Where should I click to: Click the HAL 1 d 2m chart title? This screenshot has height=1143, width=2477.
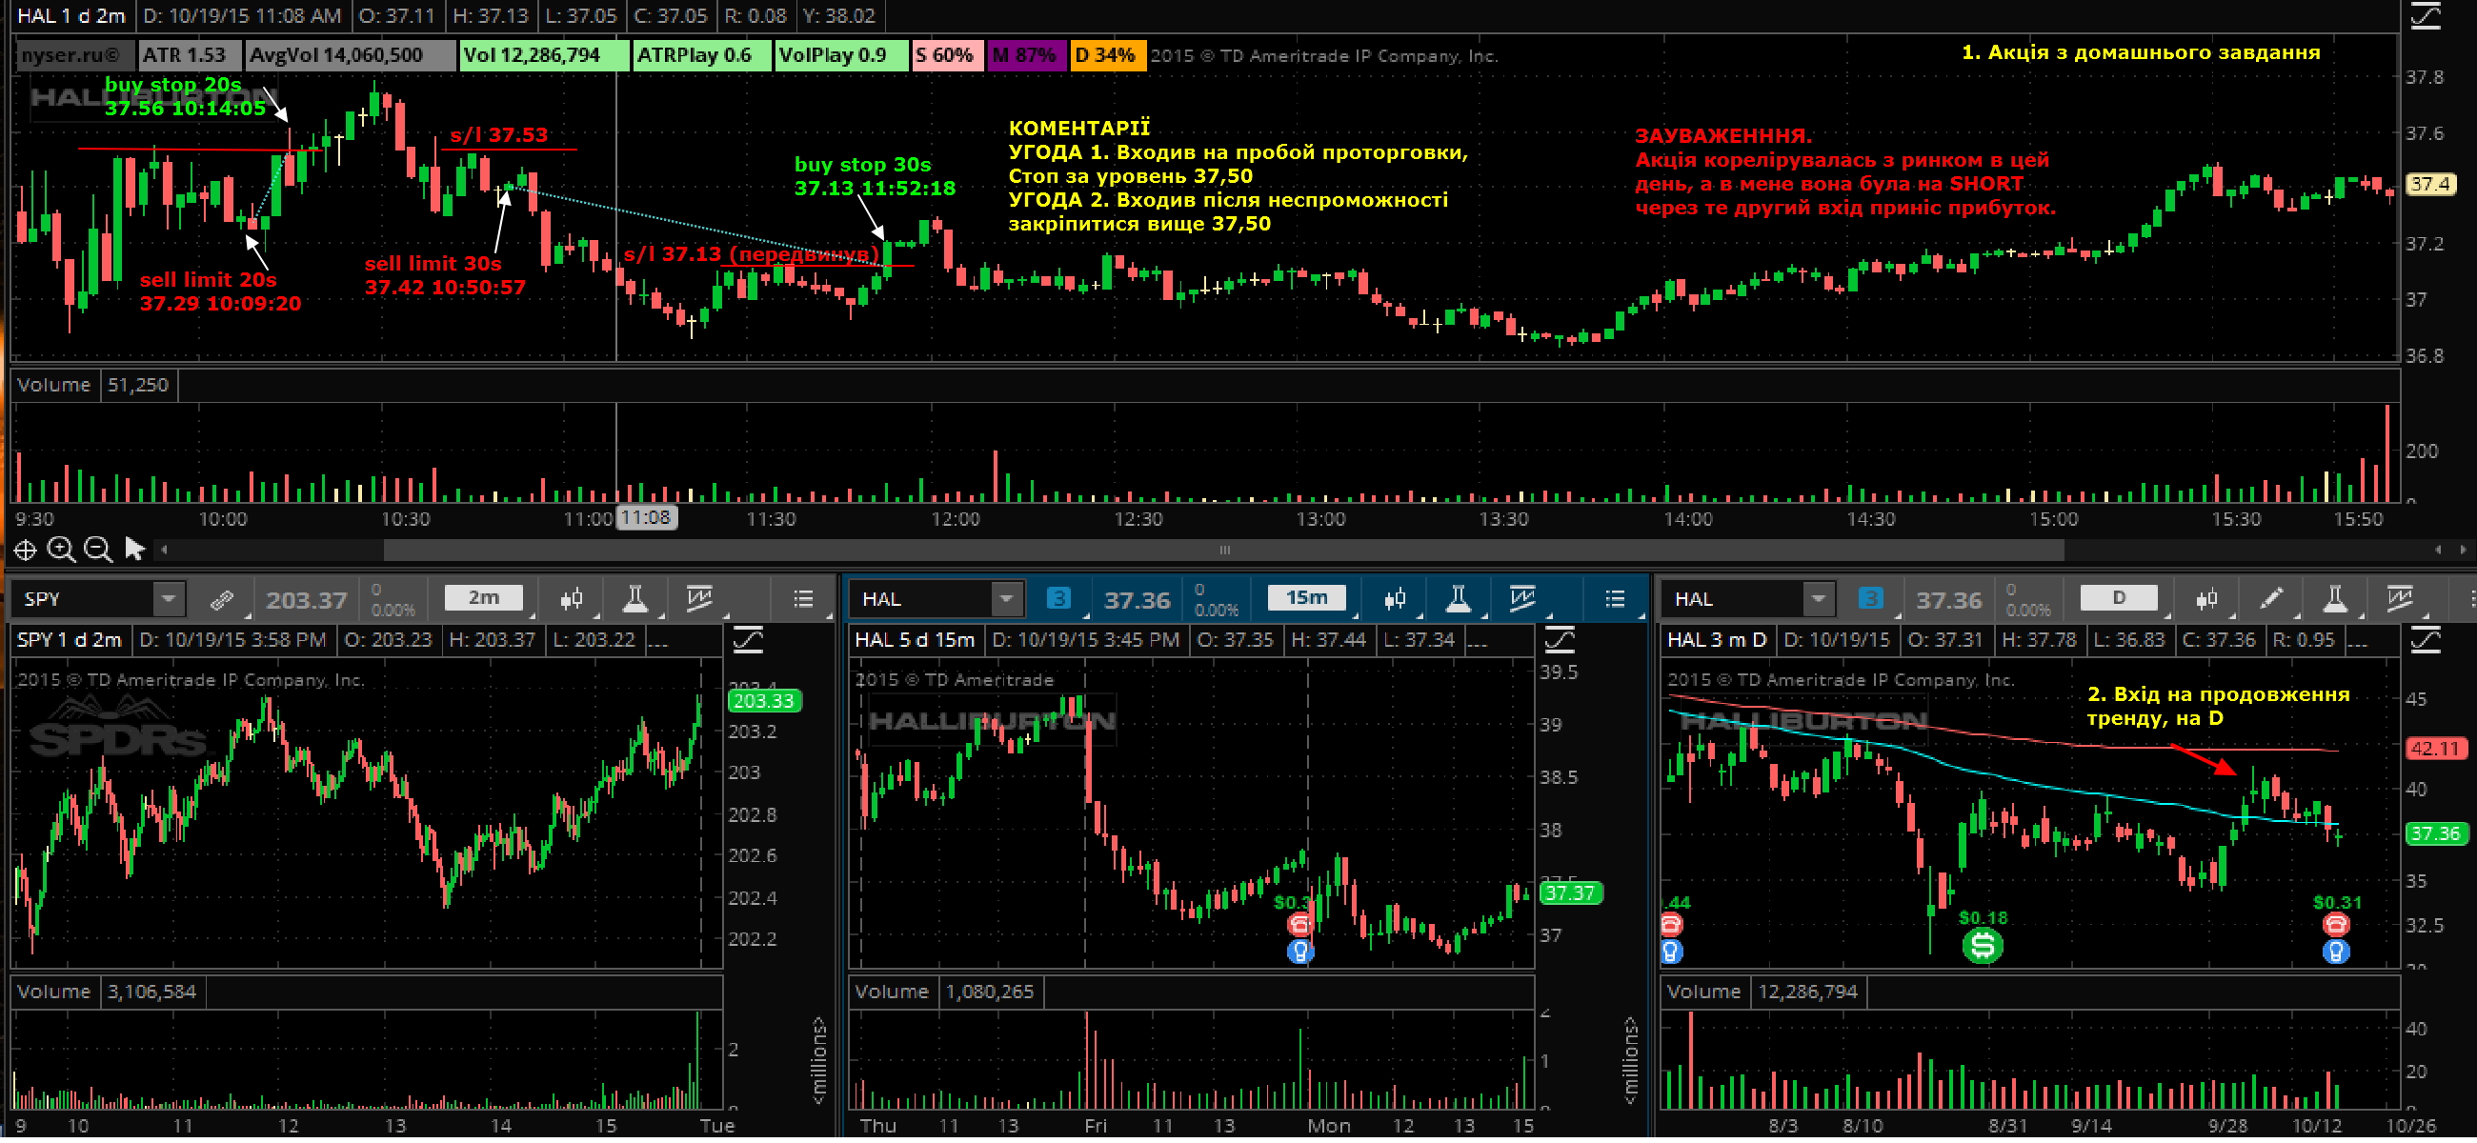(x=71, y=16)
